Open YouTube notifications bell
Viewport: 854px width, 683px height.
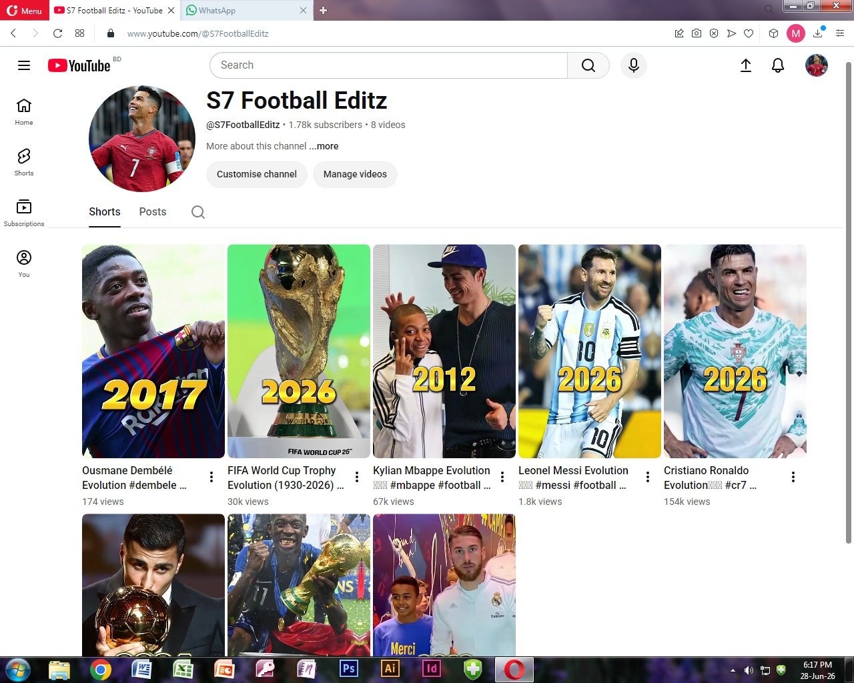coord(778,65)
